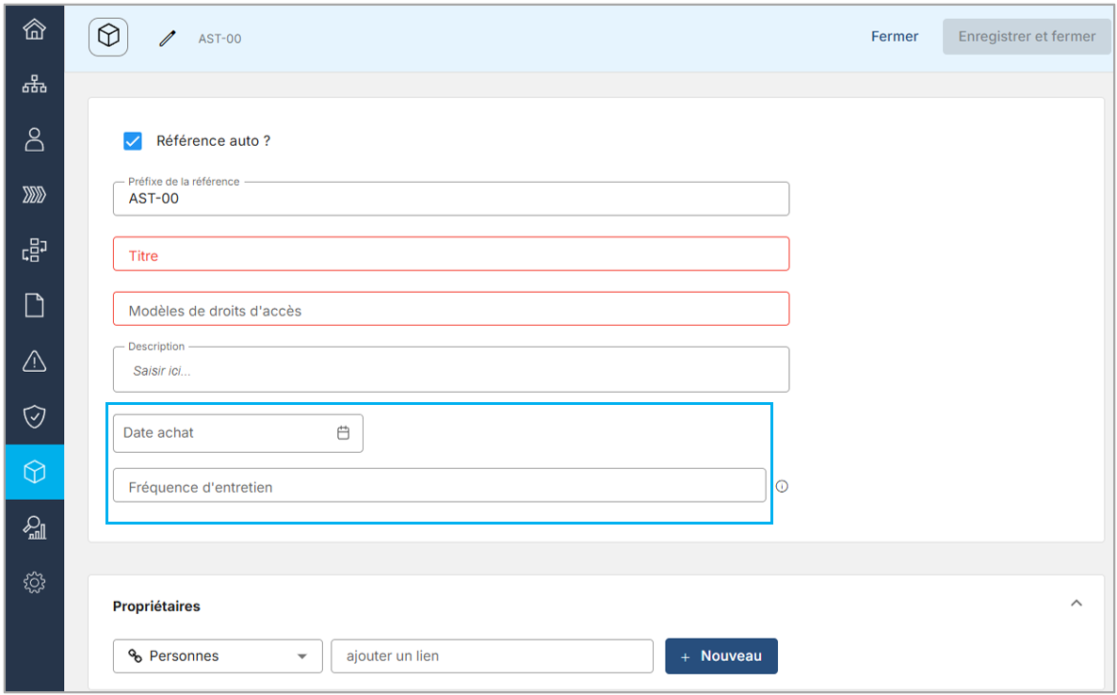The width and height of the screenshot is (1117, 695).
Task: Click the Nouveau button
Action: 721,656
